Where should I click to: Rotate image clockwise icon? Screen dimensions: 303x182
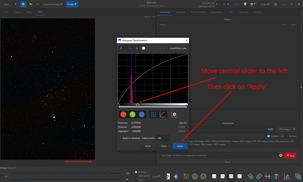click(259, 176)
